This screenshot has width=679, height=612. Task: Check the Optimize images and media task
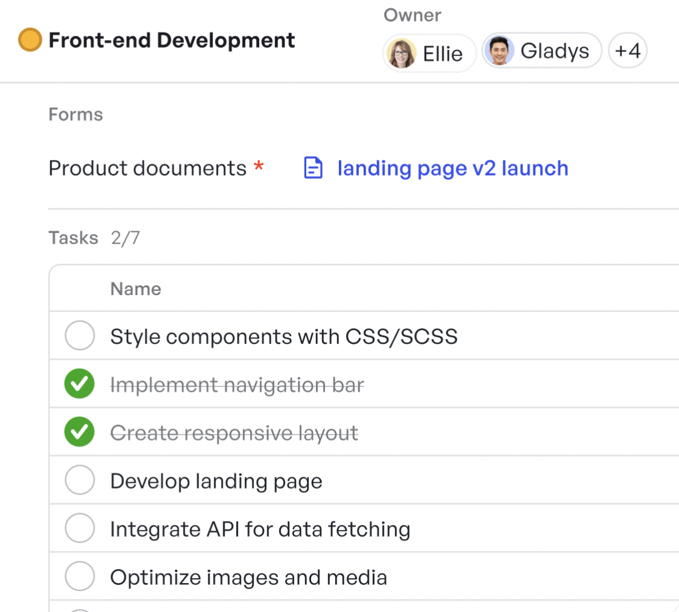80,576
